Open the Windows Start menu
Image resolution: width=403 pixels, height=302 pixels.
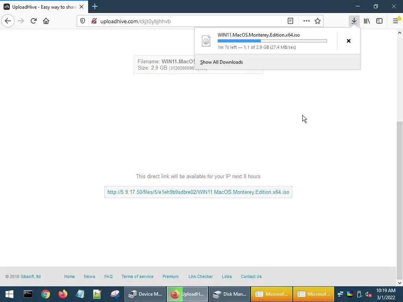point(9,294)
